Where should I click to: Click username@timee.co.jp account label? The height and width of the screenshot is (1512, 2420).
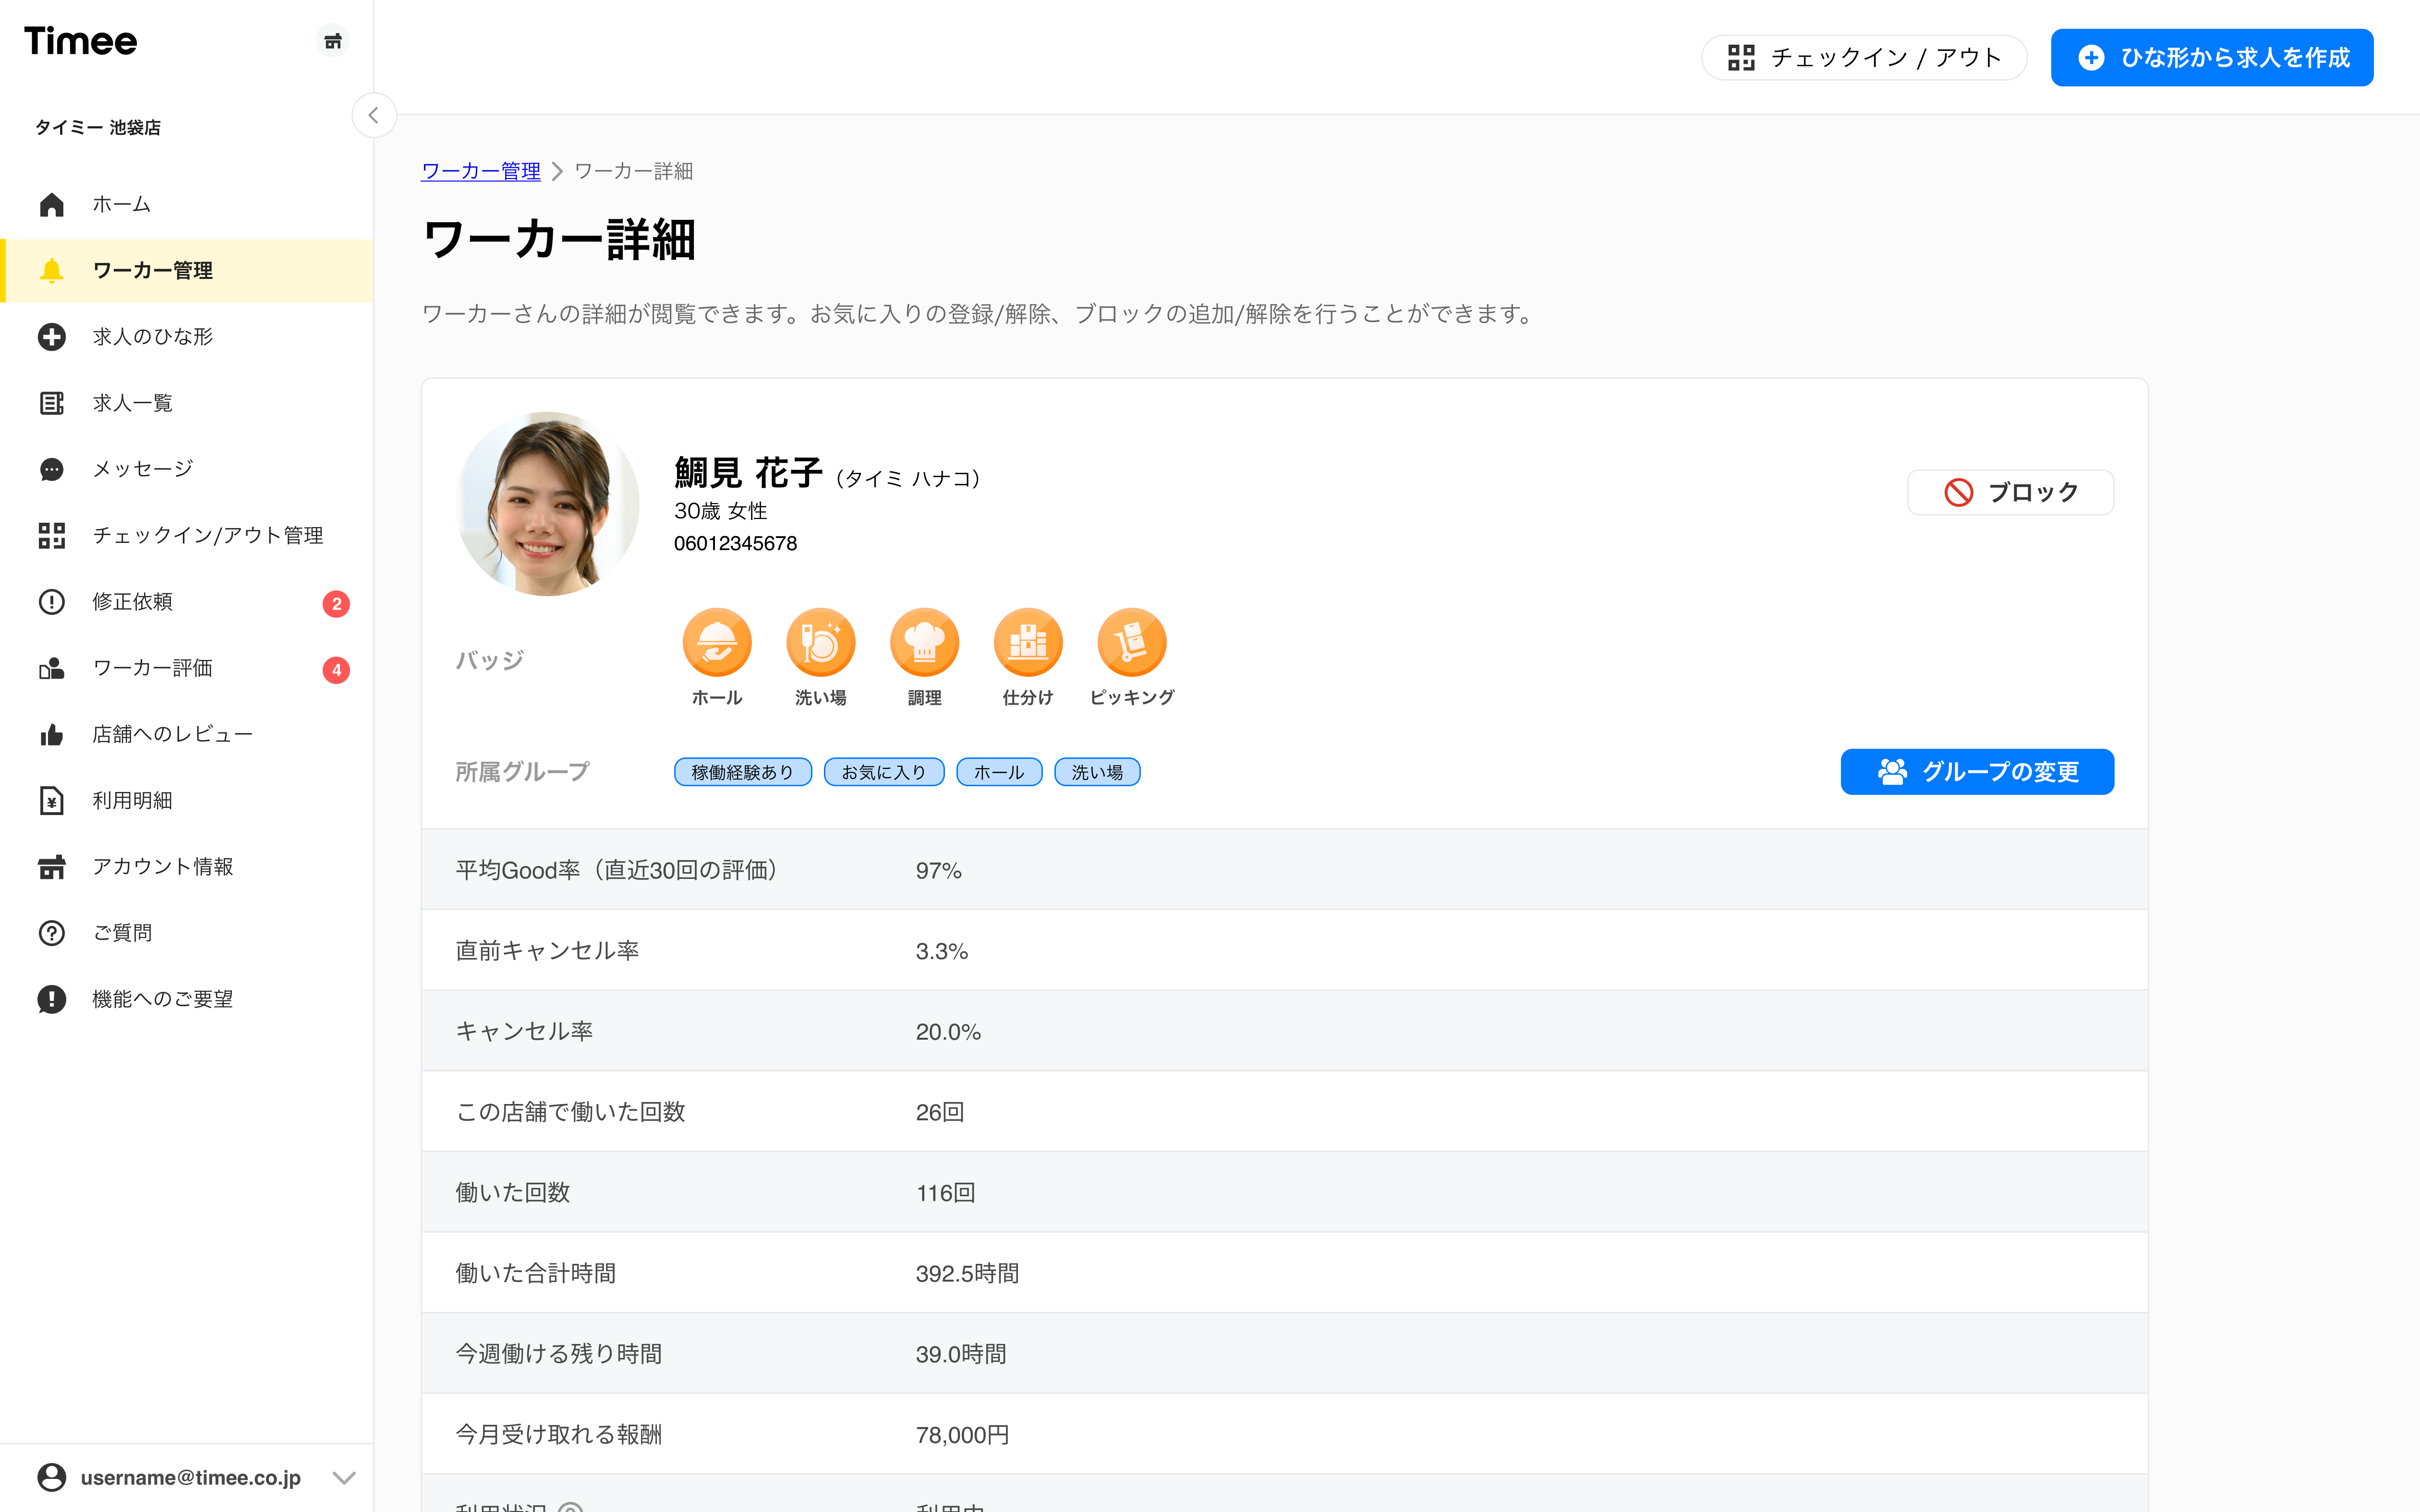click(191, 1477)
